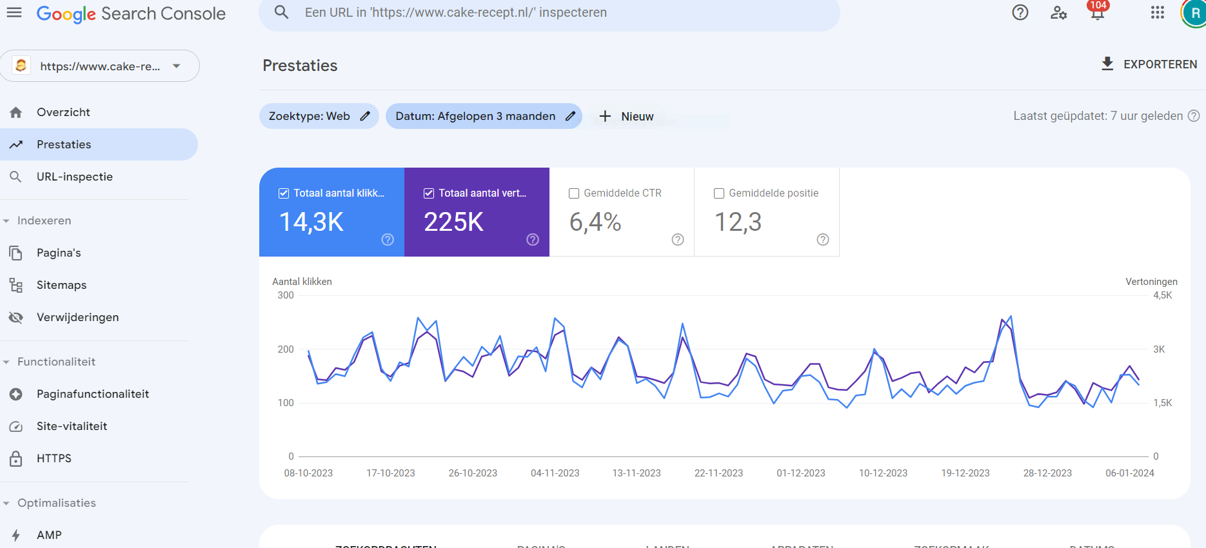Click the Overzicht home icon
1206x548 pixels.
click(16, 112)
